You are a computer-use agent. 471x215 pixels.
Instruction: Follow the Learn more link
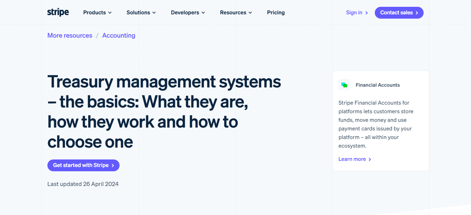pos(352,159)
